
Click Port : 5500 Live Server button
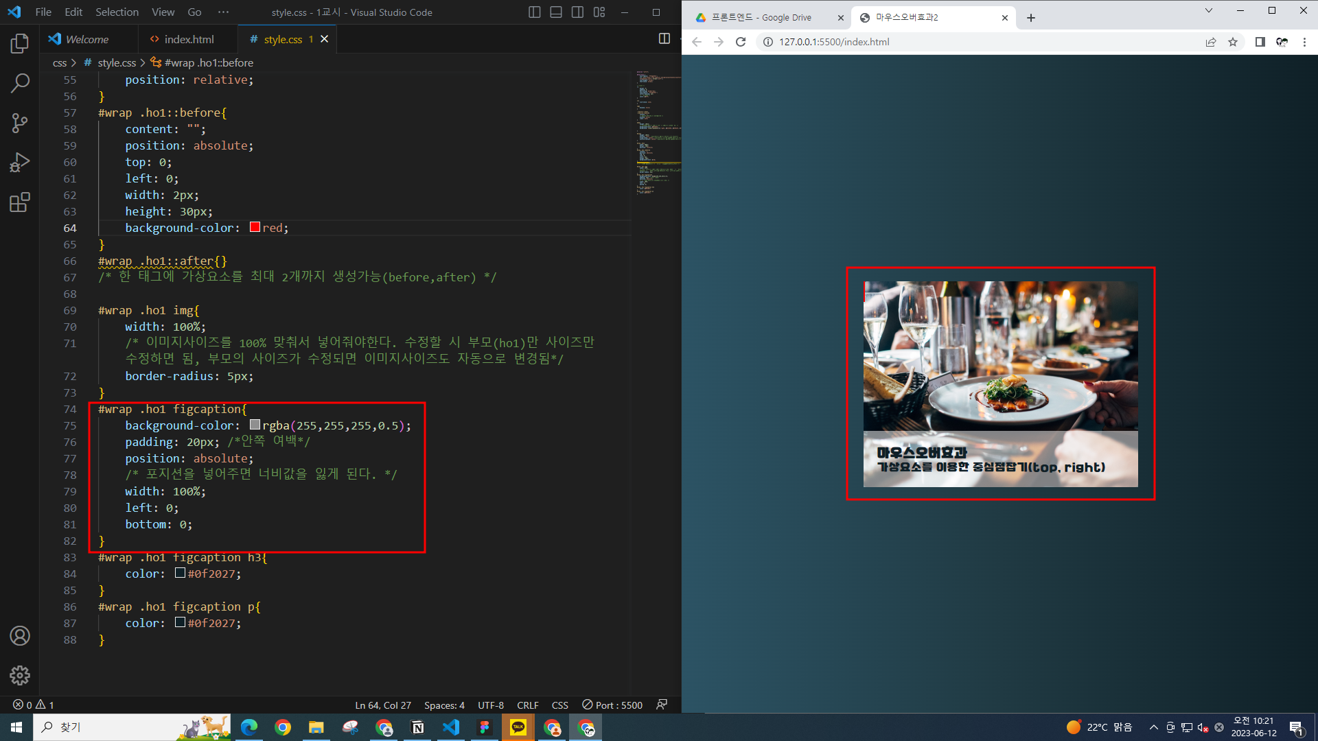(612, 705)
